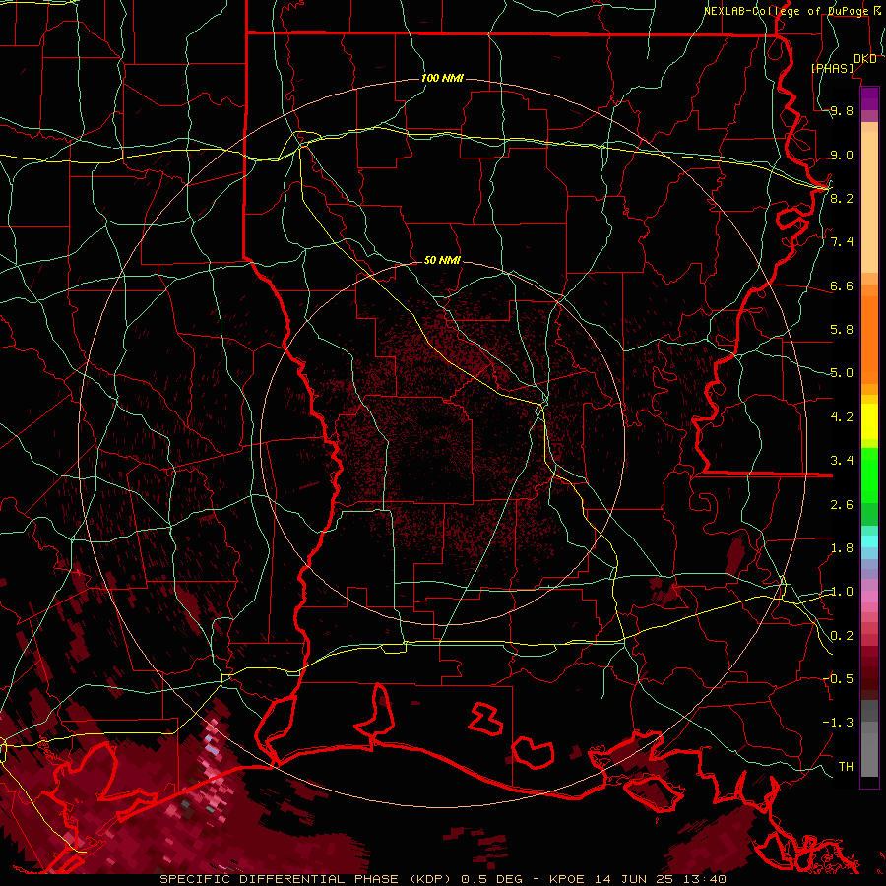The image size is (886, 886).
Task: Click the 9.8 value on the color scale
Action: 842,111
